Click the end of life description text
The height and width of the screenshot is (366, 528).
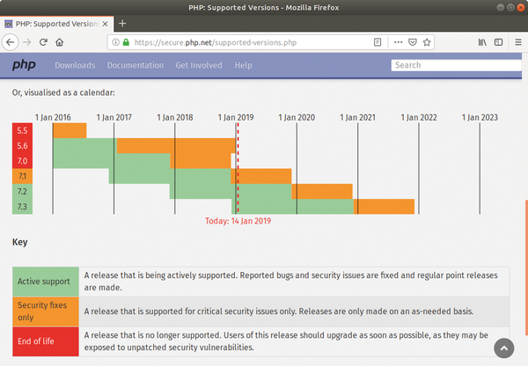pyautogui.click(x=286, y=341)
